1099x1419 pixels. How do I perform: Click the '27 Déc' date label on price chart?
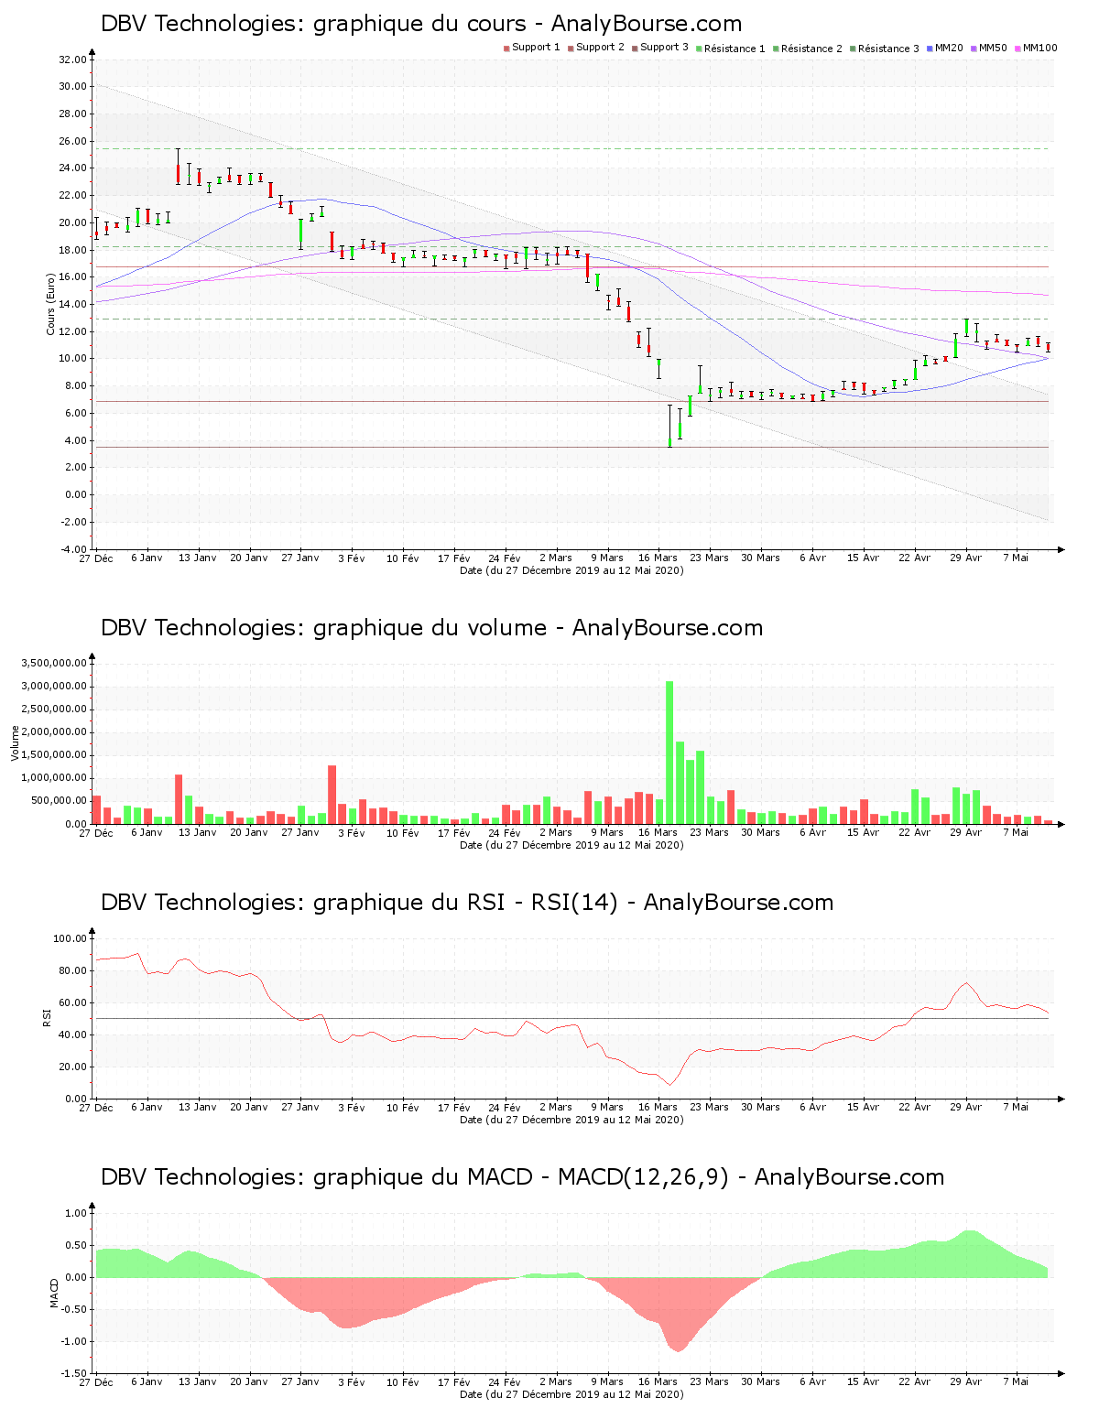(x=95, y=558)
